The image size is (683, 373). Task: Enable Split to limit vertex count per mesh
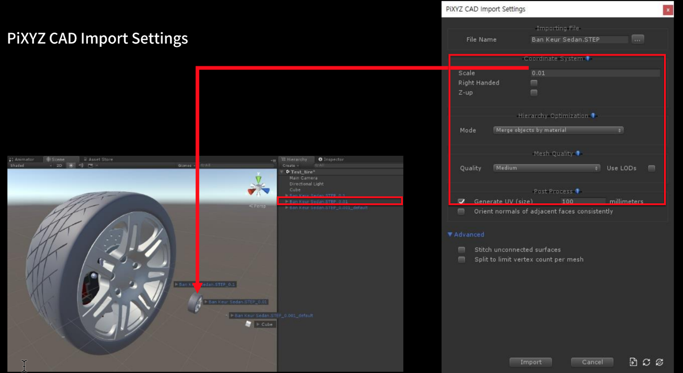tap(461, 259)
